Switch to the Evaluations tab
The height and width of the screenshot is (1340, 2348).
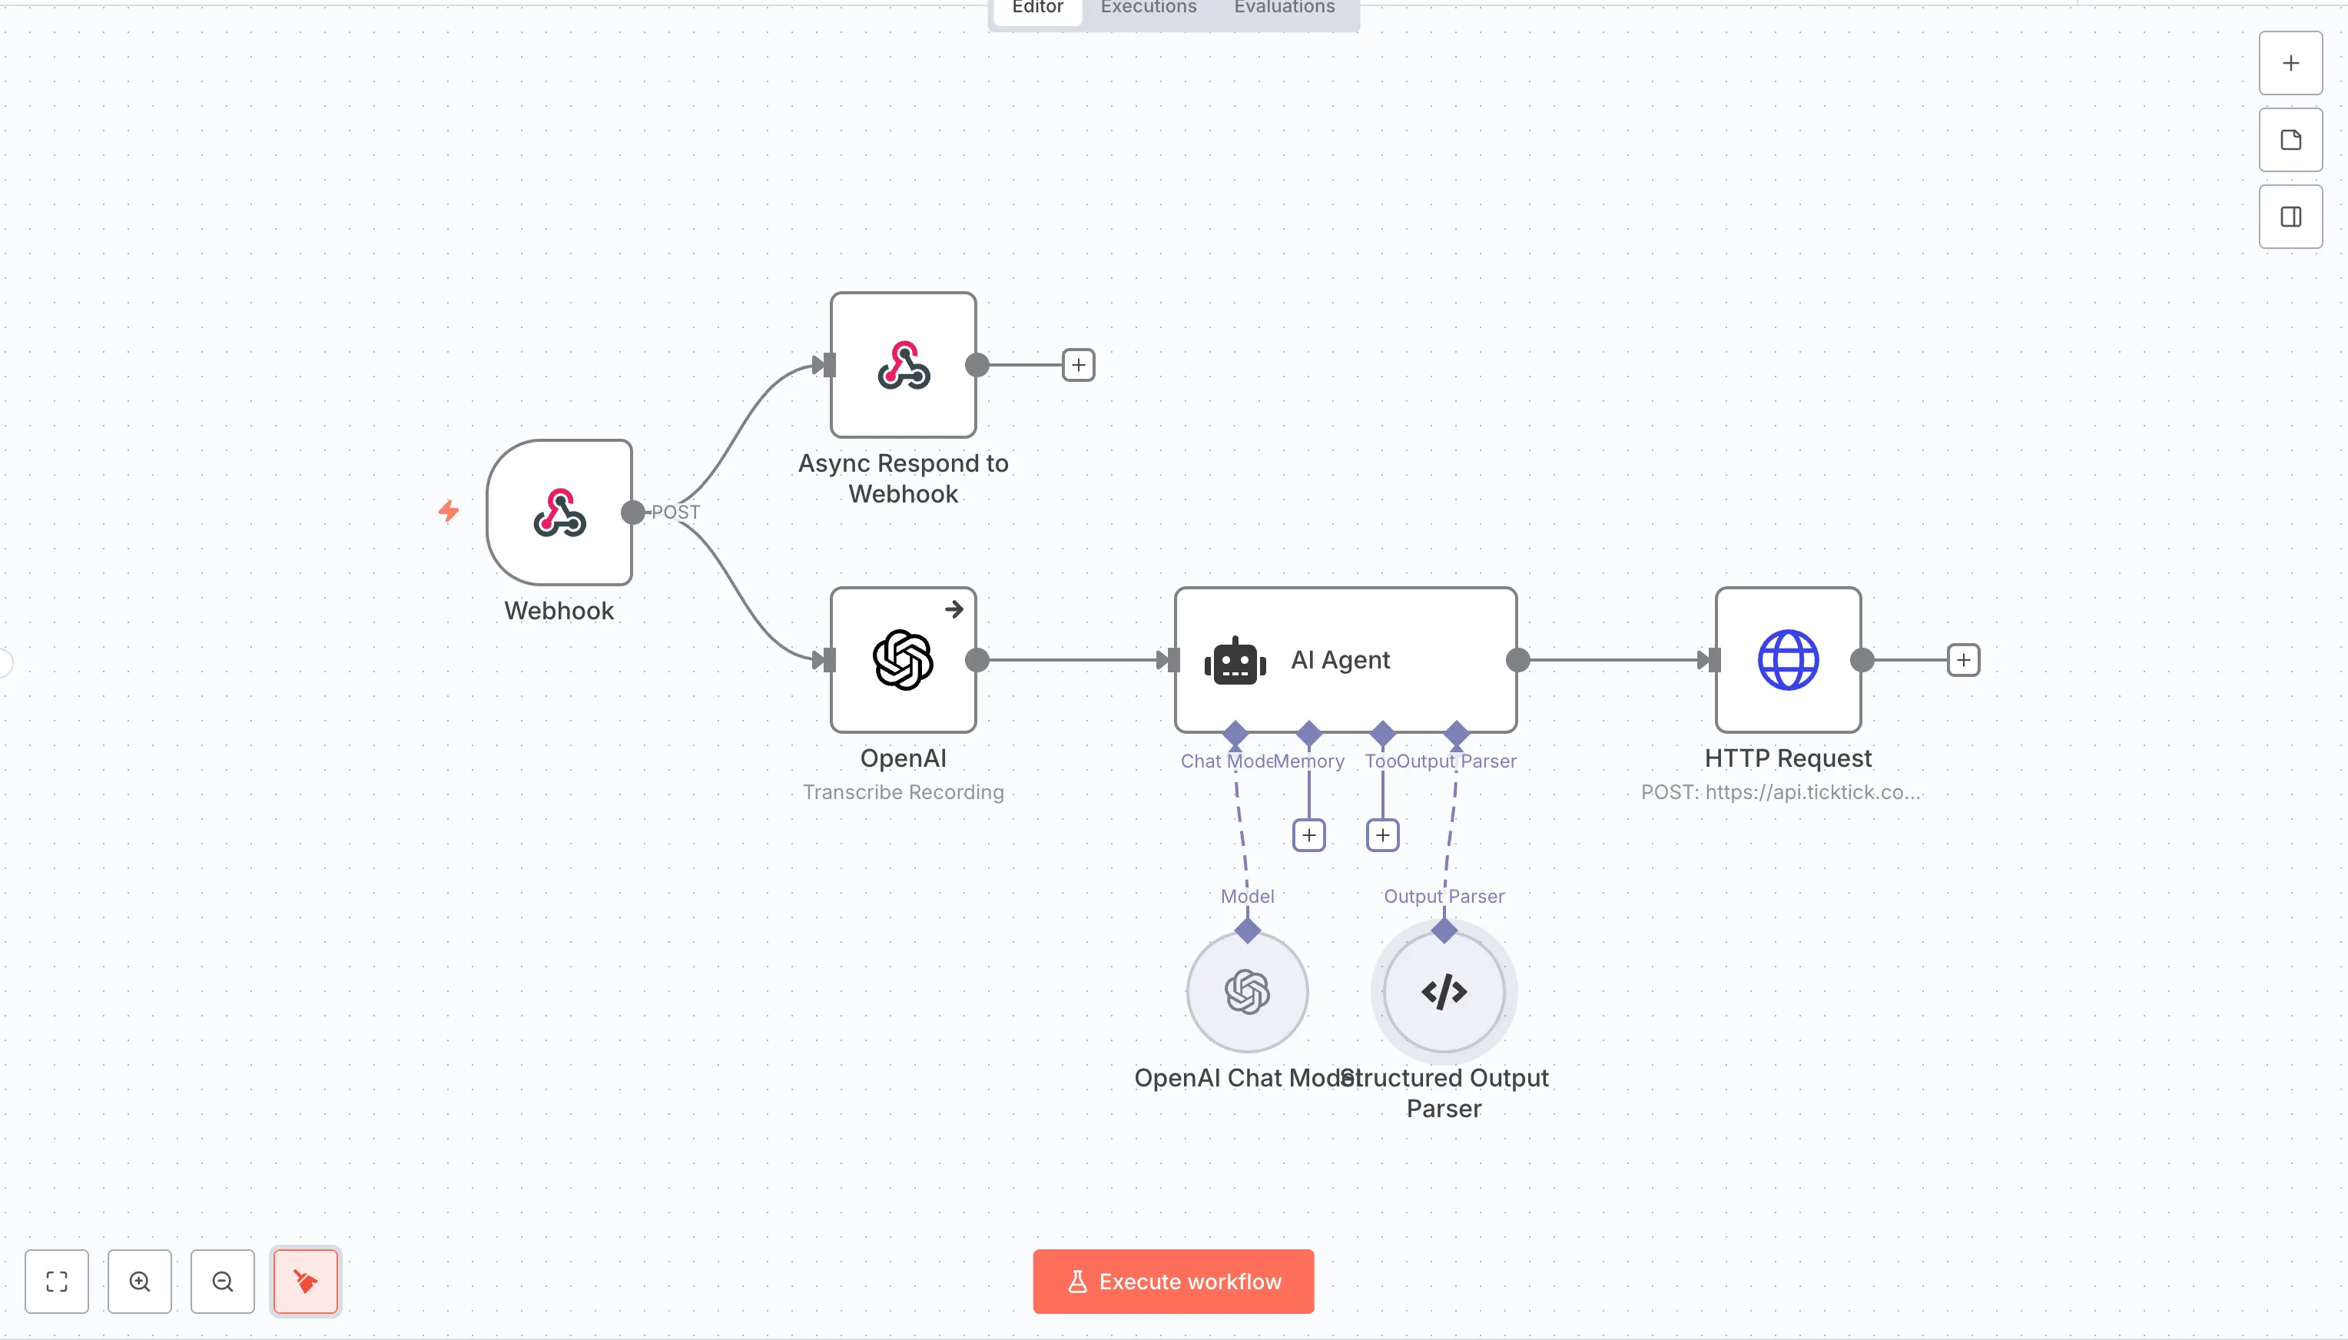[x=1284, y=9]
